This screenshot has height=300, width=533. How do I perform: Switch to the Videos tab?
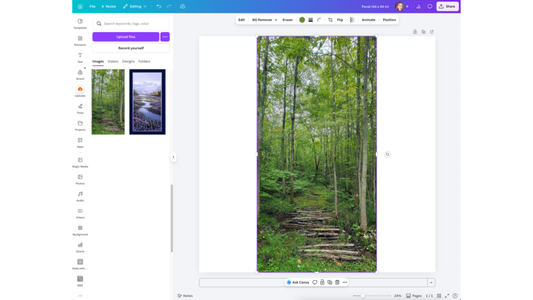tap(113, 61)
